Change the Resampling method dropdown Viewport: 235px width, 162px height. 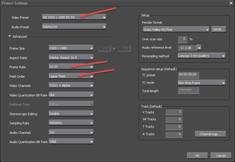pyautogui.click(x=201, y=56)
